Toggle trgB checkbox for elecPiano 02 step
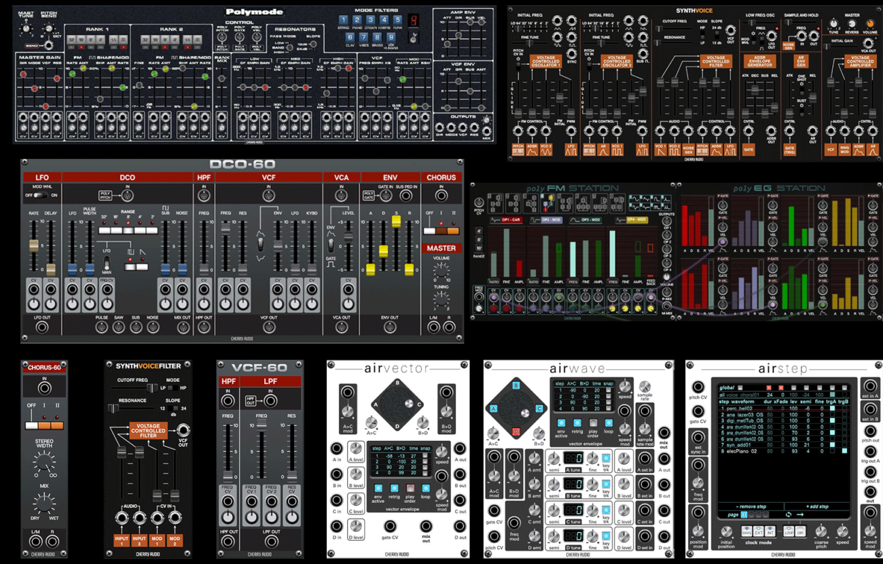This screenshot has height=564, width=883. [x=845, y=451]
